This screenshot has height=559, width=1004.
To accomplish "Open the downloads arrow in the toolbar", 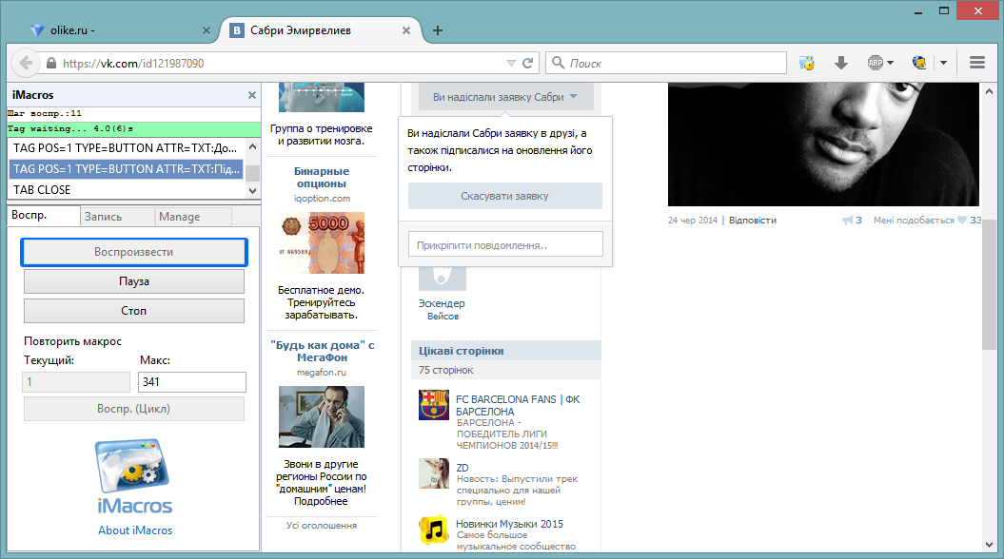I will (x=841, y=63).
